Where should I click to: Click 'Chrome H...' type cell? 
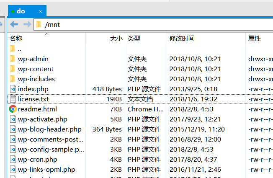point(146,109)
